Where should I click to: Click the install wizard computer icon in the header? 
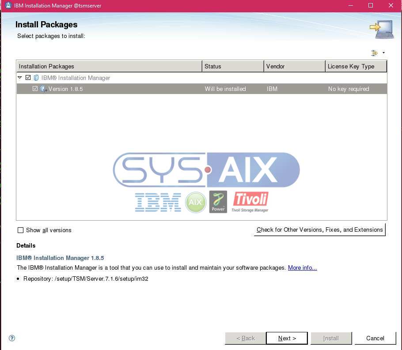tap(382, 30)
